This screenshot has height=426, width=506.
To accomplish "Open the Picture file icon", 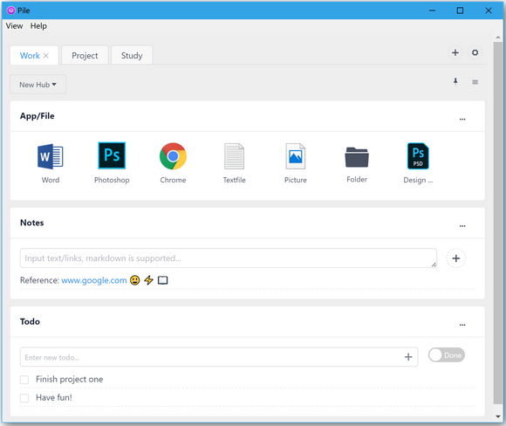I will (295, 156).
